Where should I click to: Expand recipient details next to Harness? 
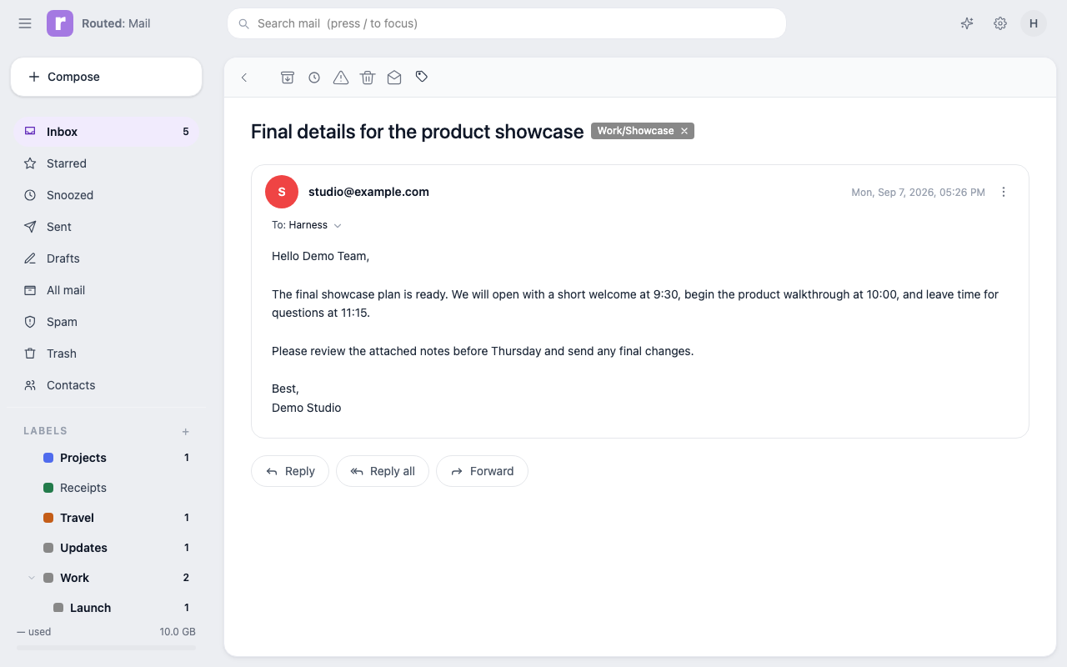pos(338,226)
